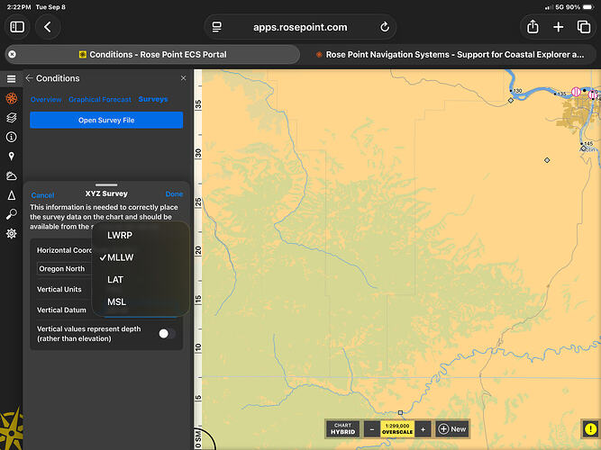Click pink marker on the river
Image resolution: width=601 pixels, height=450 pixels.
point(576,92)
